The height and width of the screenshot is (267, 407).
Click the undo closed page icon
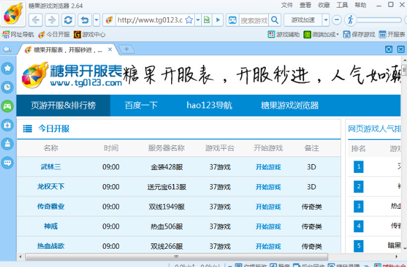(85, 20)
